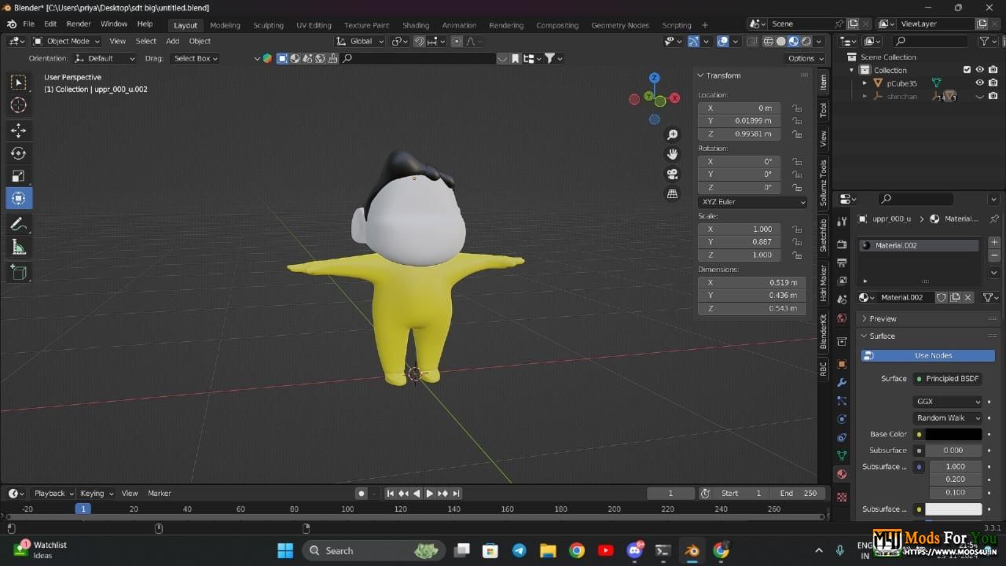
Task: Open the Object Mode dropdown
Action: [67, 41]
